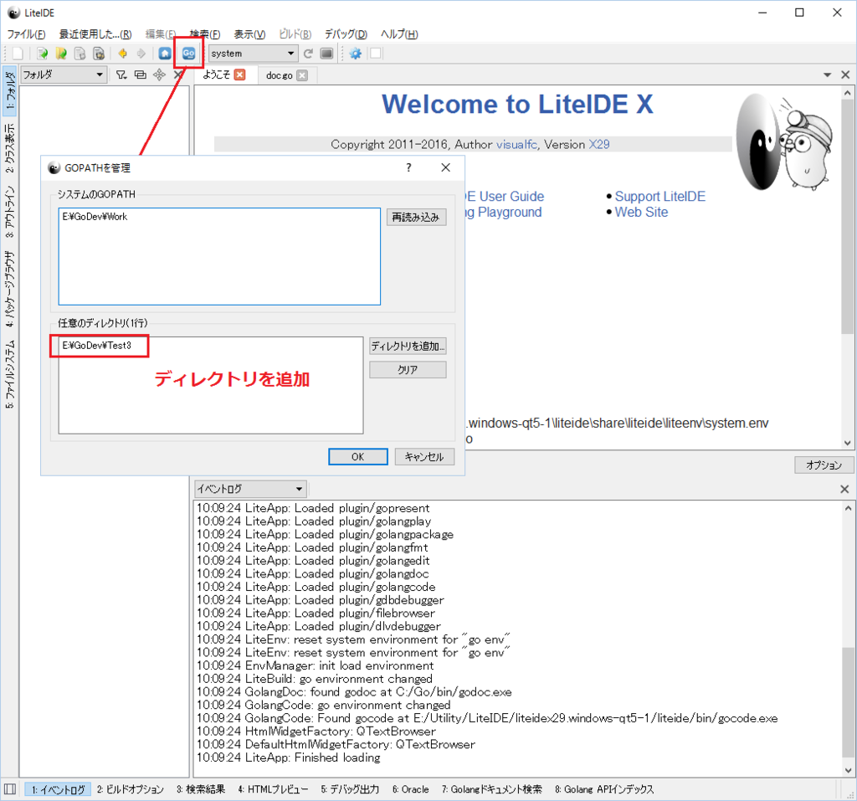Toggle the 1: イベントログ bottom tab
857x801 pixels.
tap(58, 789)
